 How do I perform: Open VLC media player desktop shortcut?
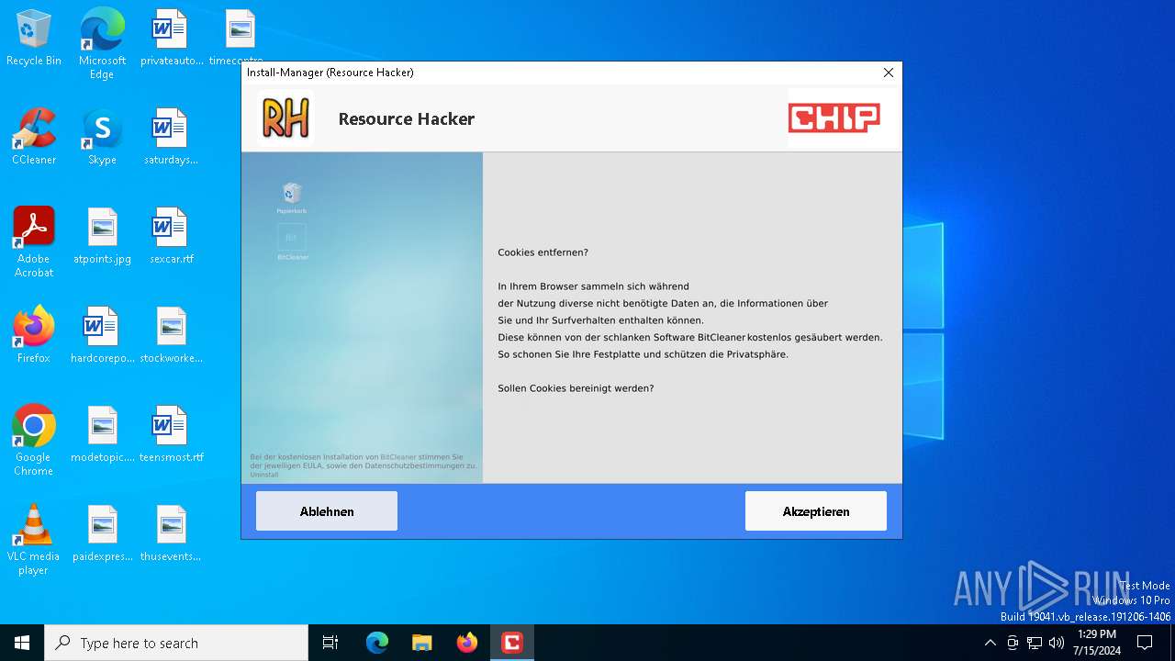[x=34, y=540]
